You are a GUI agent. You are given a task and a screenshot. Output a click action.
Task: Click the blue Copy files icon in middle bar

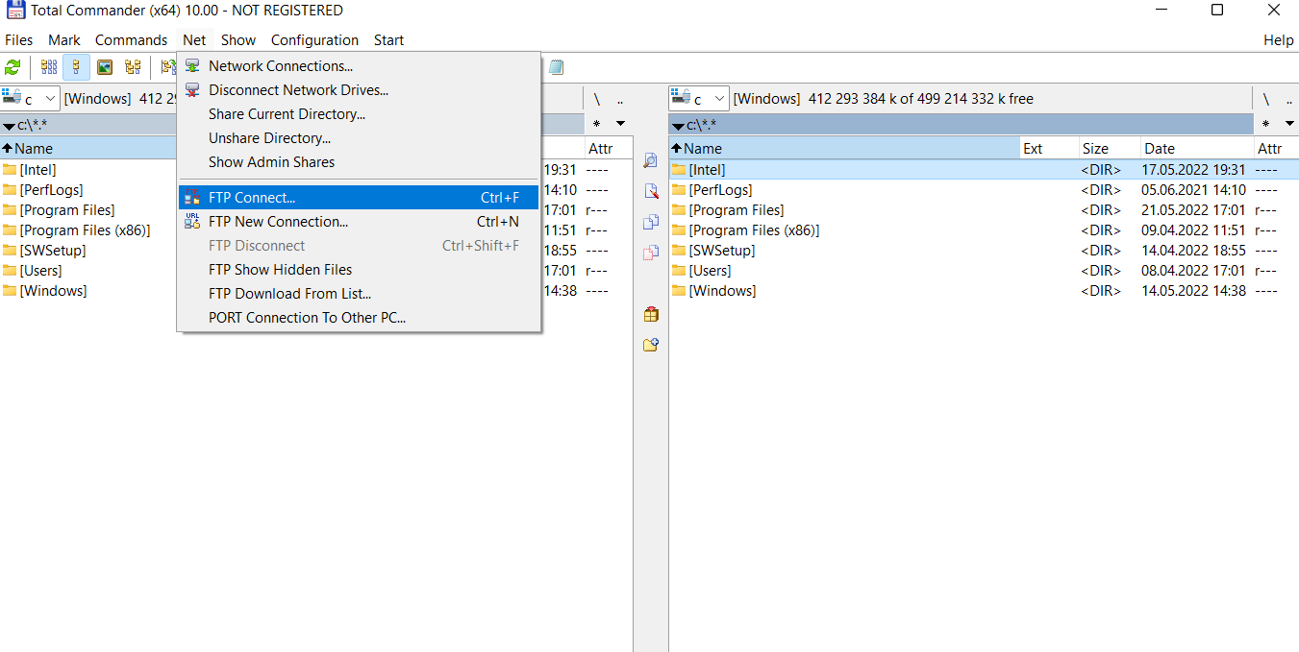coord(651,222)
